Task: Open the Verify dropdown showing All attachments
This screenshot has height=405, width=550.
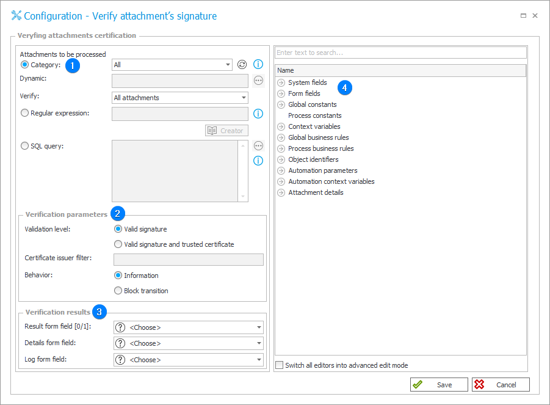Action: click(x=180, y=98)
